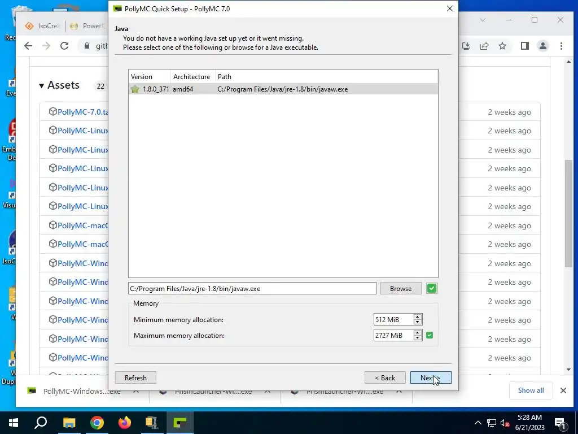Refresh the detected Java list
The image size is (578, 434).
tap(135, 377)
